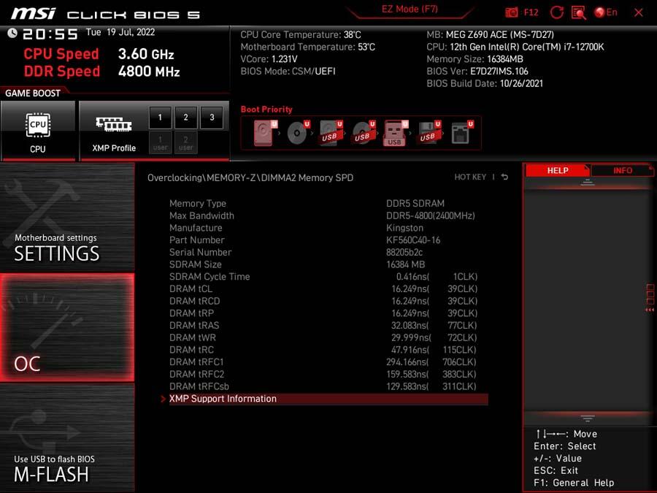Click the SDRAM Cycle Time row label

click(x=210, y=277)
